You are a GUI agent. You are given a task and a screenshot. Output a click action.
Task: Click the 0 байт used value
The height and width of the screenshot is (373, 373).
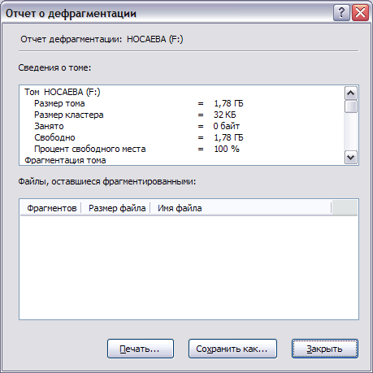coord(227,126)
